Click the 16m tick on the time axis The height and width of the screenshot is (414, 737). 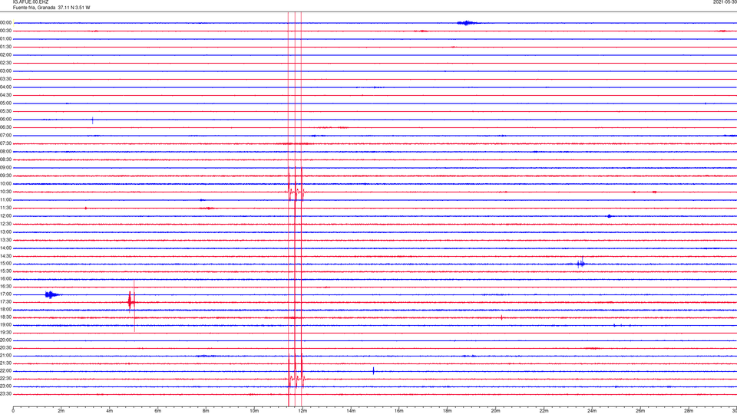399,411
